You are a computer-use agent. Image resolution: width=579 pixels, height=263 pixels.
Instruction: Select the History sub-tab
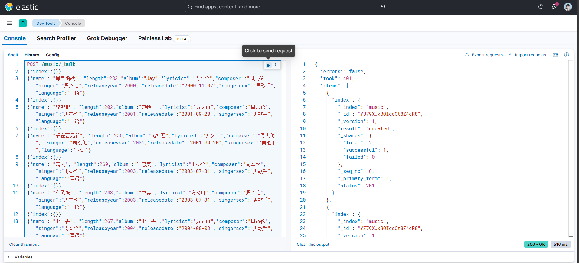(x=32, y=55)
